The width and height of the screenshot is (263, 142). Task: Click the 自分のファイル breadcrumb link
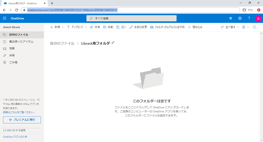coord(62,43)
